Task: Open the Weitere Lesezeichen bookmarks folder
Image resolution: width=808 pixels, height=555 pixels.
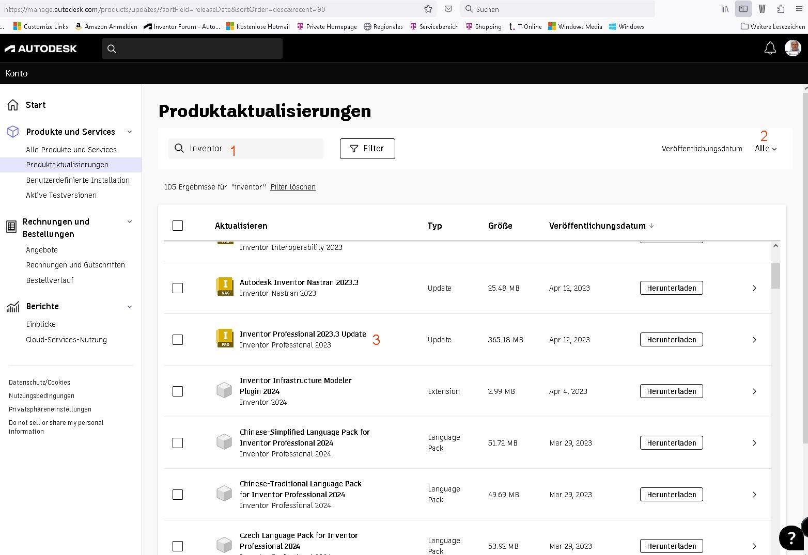Action: [x=773, y=26]
